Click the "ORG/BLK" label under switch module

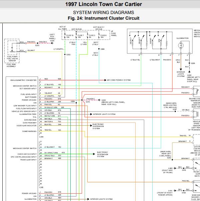click(x=178, y=61)
